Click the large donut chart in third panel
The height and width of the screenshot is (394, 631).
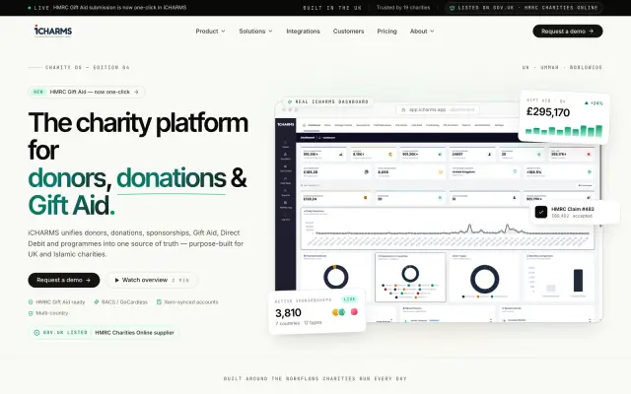(x=484, y=279)
